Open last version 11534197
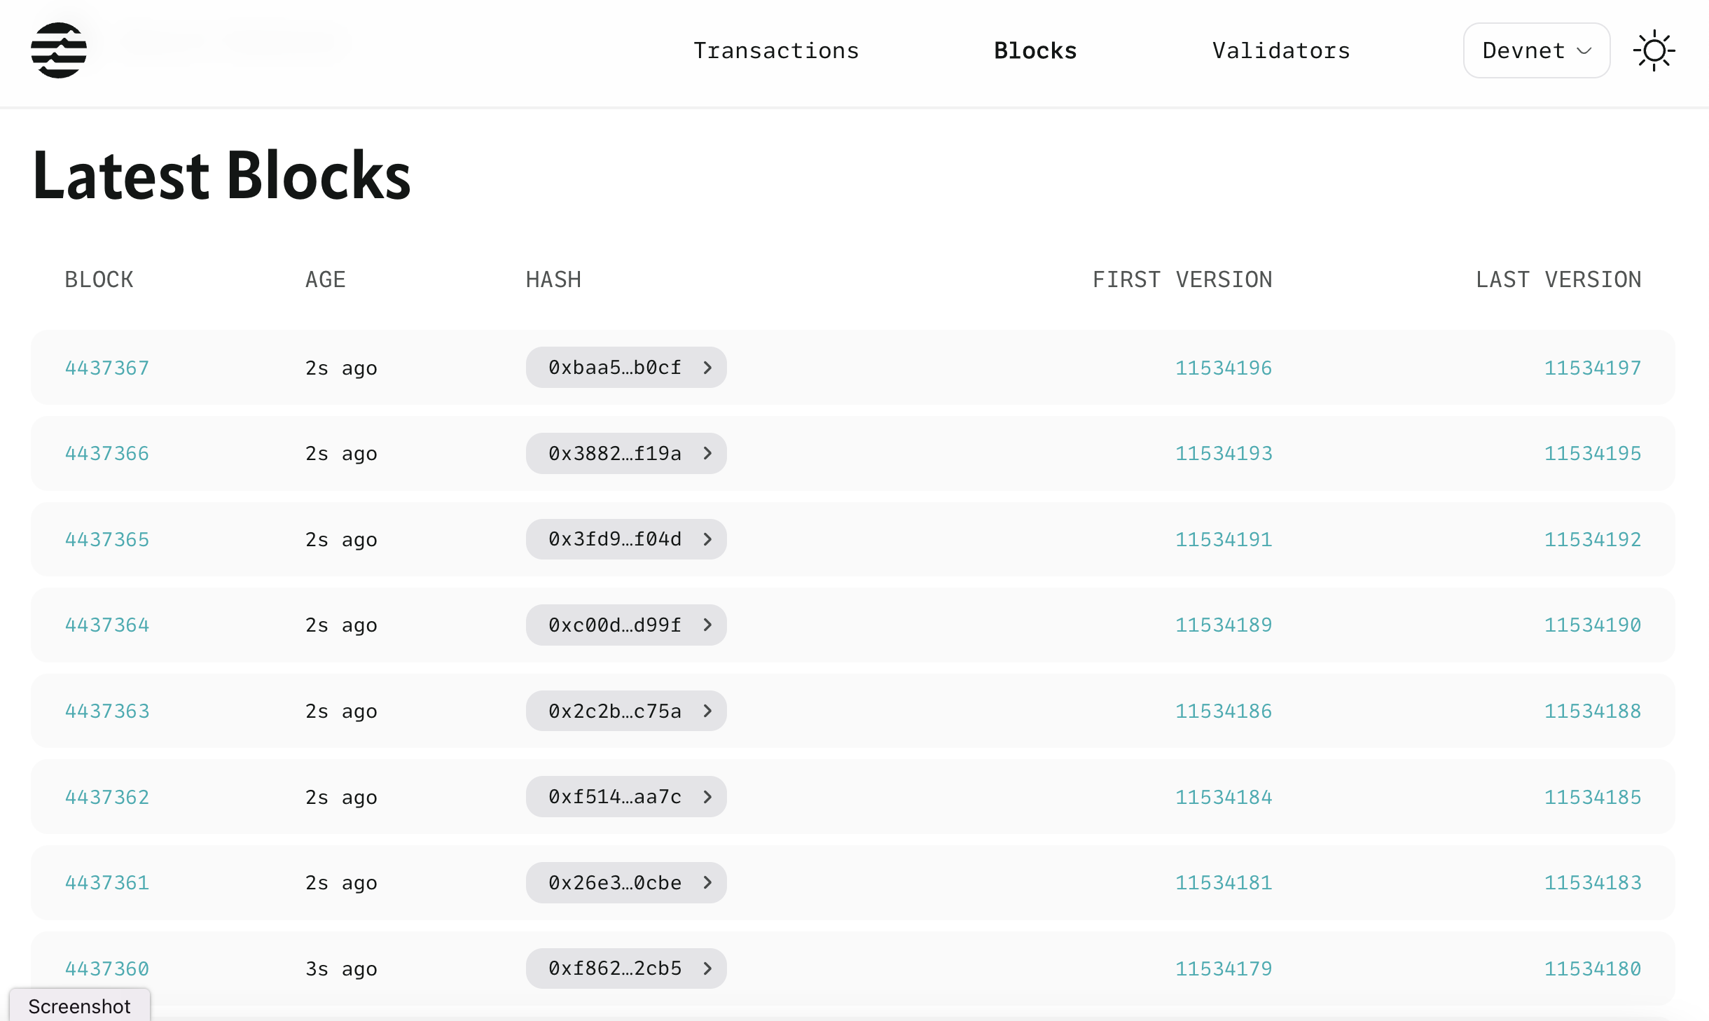Viewport: 1709px width, 1021px height. 1593,367
